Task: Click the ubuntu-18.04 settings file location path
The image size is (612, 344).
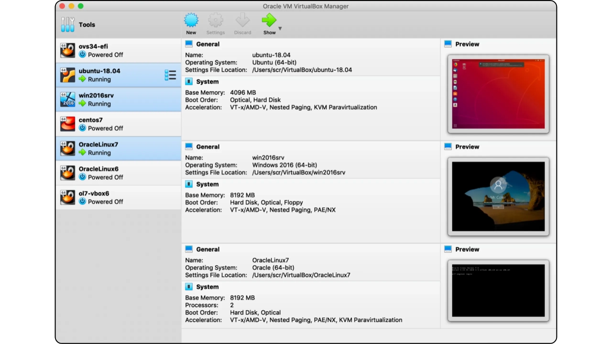Action: pos(302,70)
